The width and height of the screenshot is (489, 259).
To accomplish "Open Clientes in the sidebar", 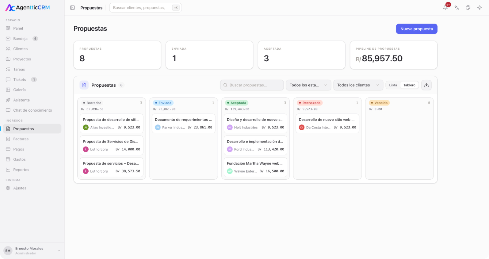I will 32,49.
